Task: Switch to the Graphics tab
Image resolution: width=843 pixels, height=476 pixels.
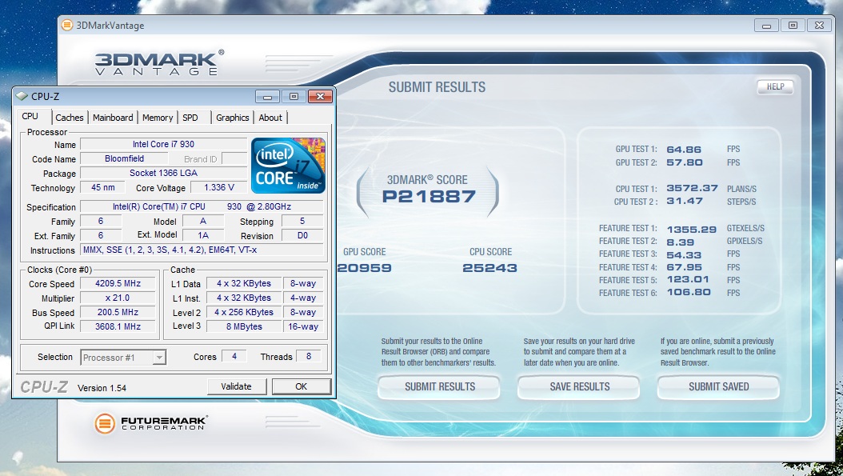Action: (232, 118)
